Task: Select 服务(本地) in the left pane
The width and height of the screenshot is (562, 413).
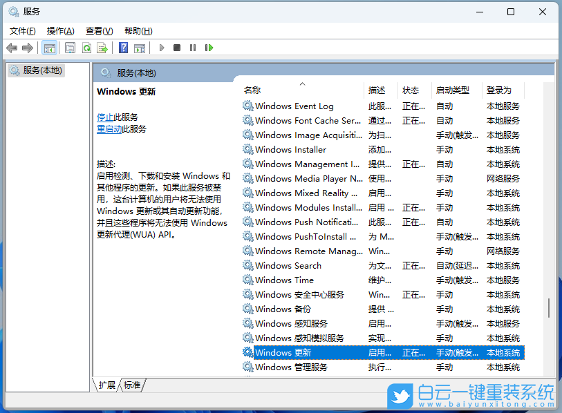Action: pos(35,69)
